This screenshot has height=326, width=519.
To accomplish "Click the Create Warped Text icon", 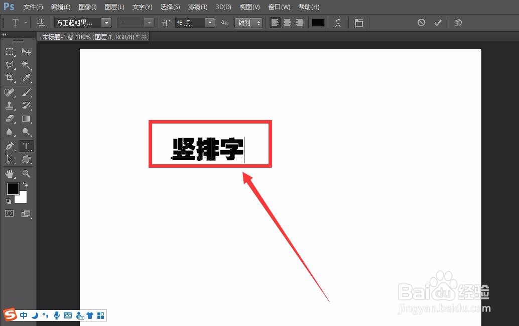I will point(338,23).
